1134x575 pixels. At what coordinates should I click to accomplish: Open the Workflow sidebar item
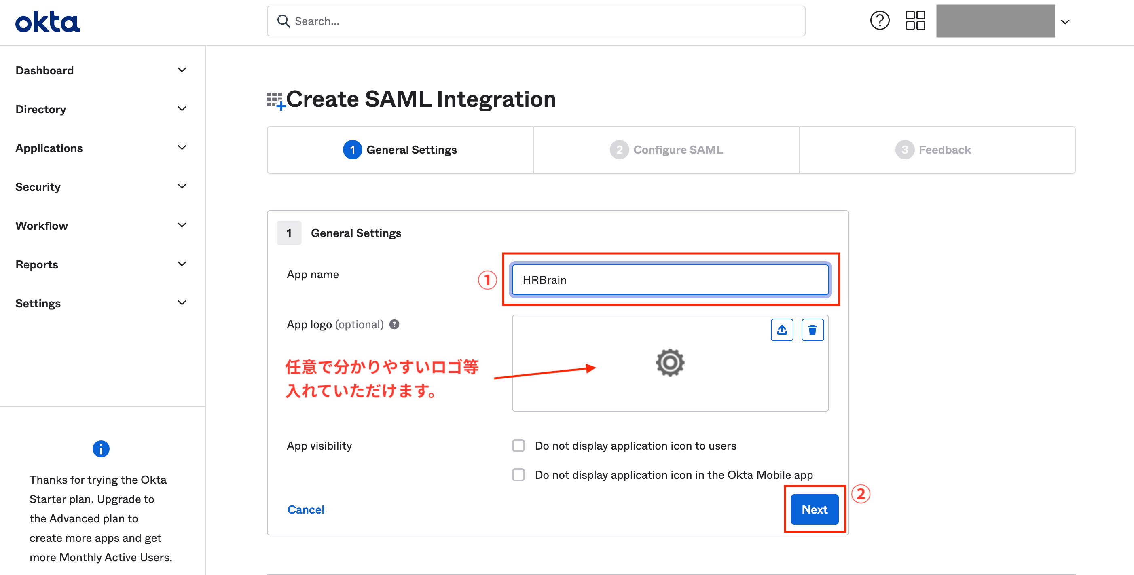point(101,225)
